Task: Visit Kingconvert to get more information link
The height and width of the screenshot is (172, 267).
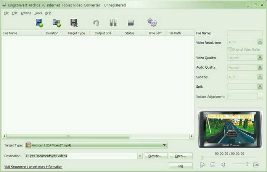Action: point(33,167)
